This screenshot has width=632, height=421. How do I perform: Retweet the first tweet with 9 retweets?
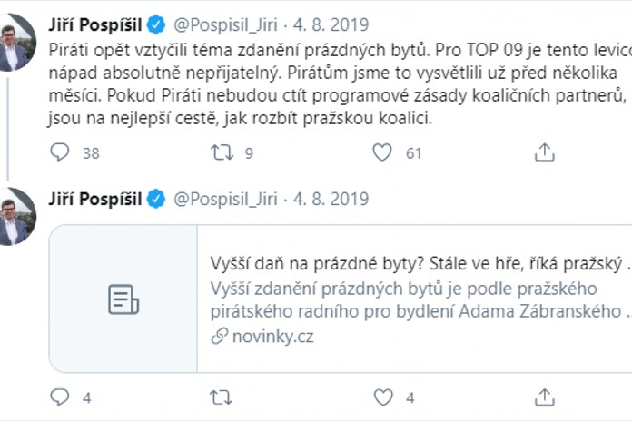click(x=222, y=152)
